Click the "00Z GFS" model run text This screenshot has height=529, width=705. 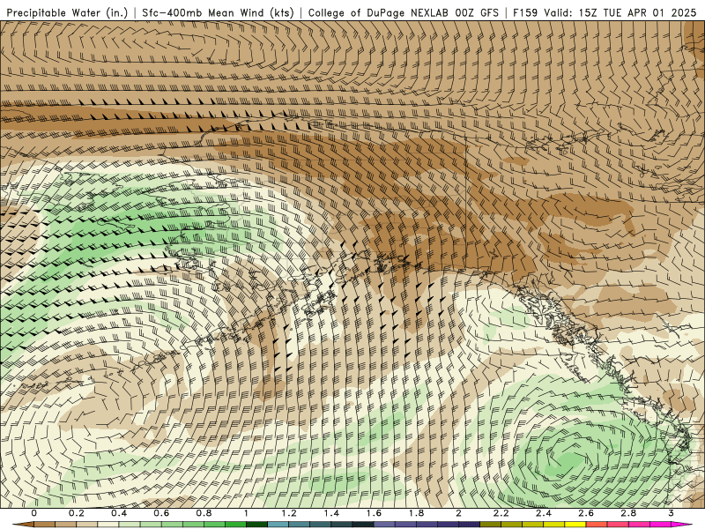click(x=477, y=12)
